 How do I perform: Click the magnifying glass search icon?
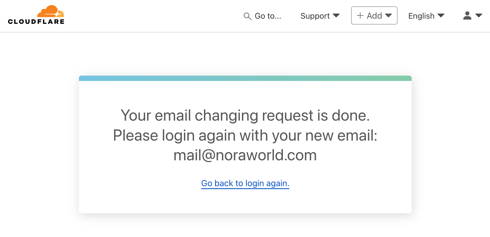pyautogui.click(x=247, y=16)
